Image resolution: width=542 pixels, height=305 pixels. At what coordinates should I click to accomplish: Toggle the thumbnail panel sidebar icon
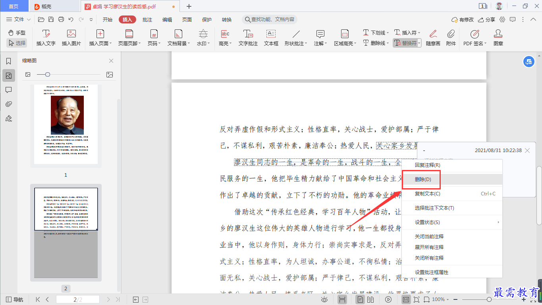point(8,75)
